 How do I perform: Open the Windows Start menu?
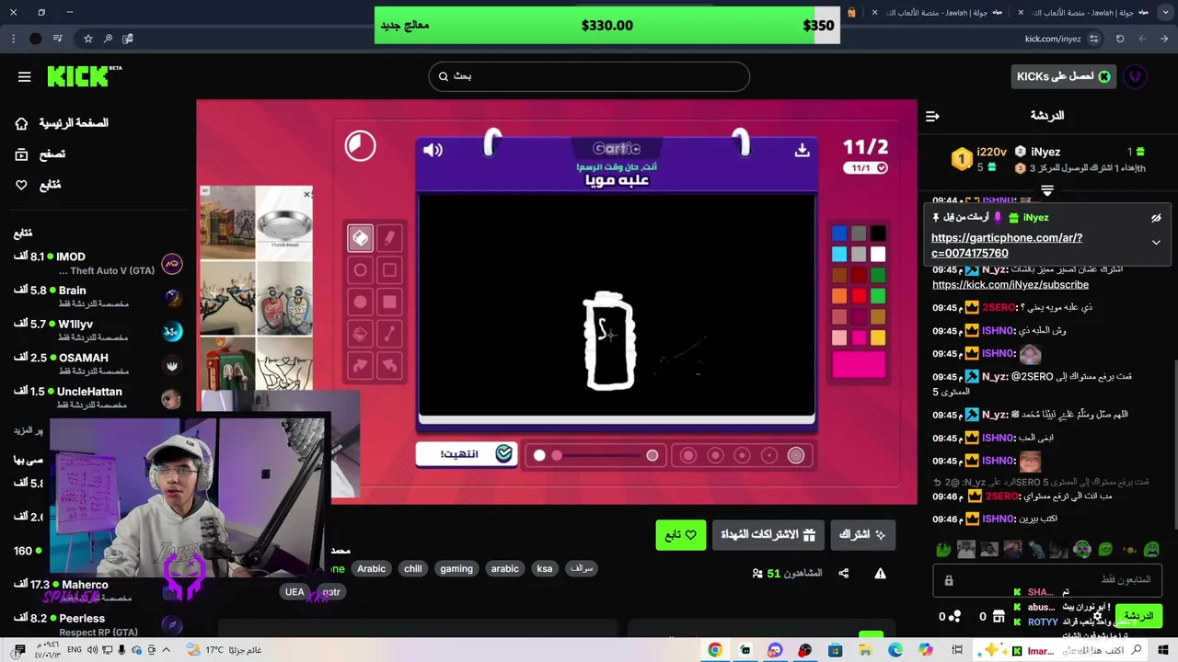1165,650
